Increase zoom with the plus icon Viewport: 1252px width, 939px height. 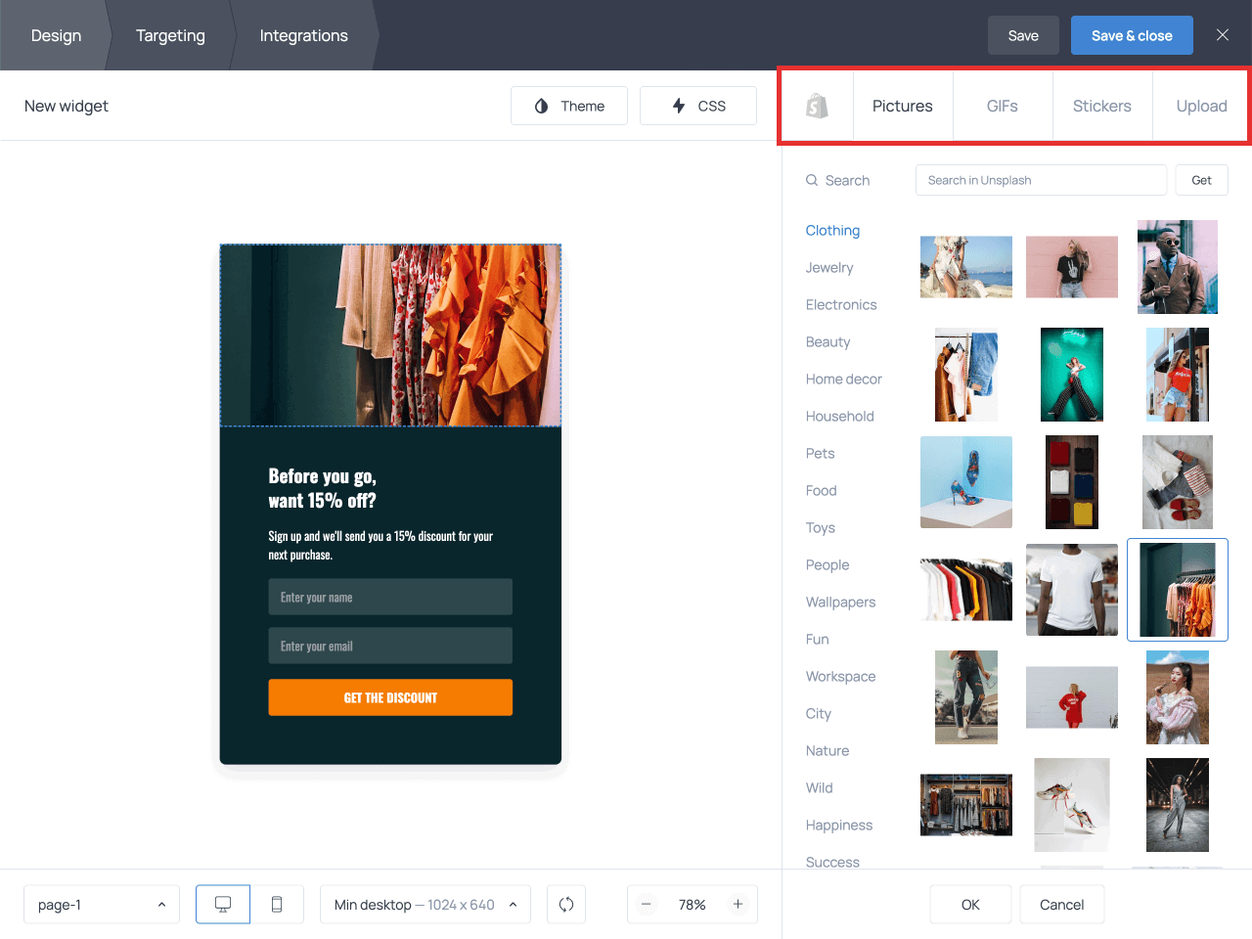tap(738, 905)
